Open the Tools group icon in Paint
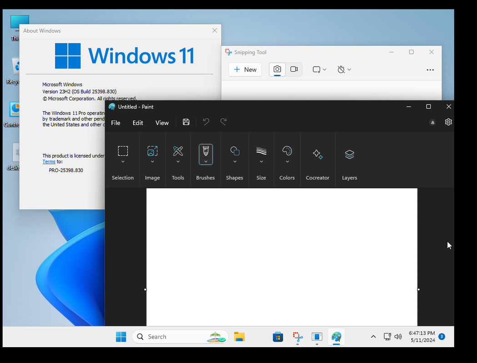 tap(178, 151)
